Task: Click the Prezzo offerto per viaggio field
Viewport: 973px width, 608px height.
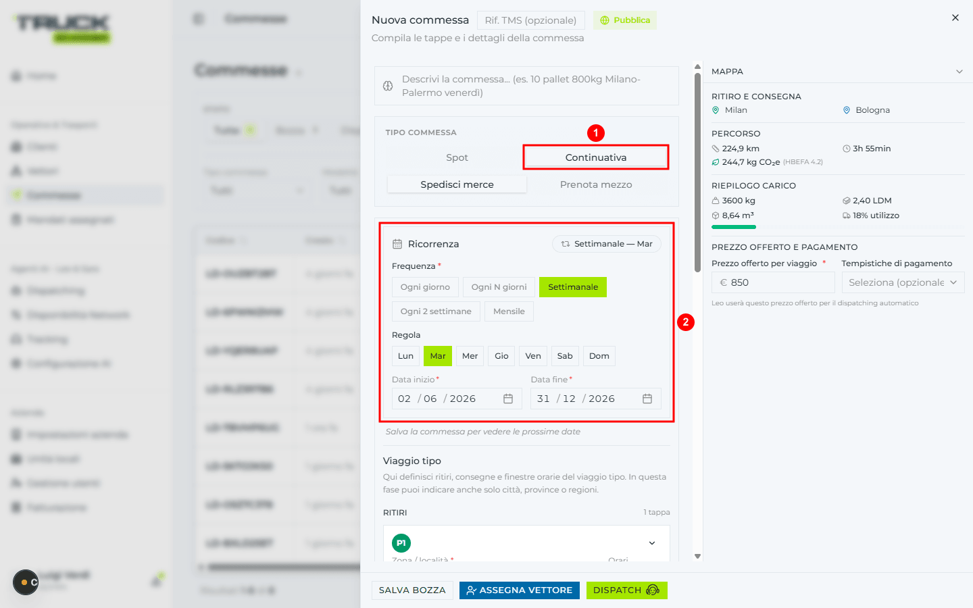Action: click(773, 282)
